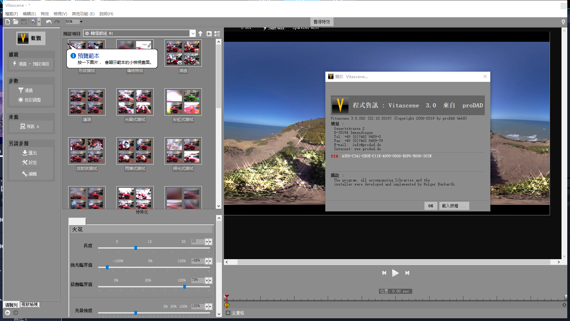
Task: Decrease the 光暈強度 value with the left stepper arrow
Action: (x=207, y=307)
